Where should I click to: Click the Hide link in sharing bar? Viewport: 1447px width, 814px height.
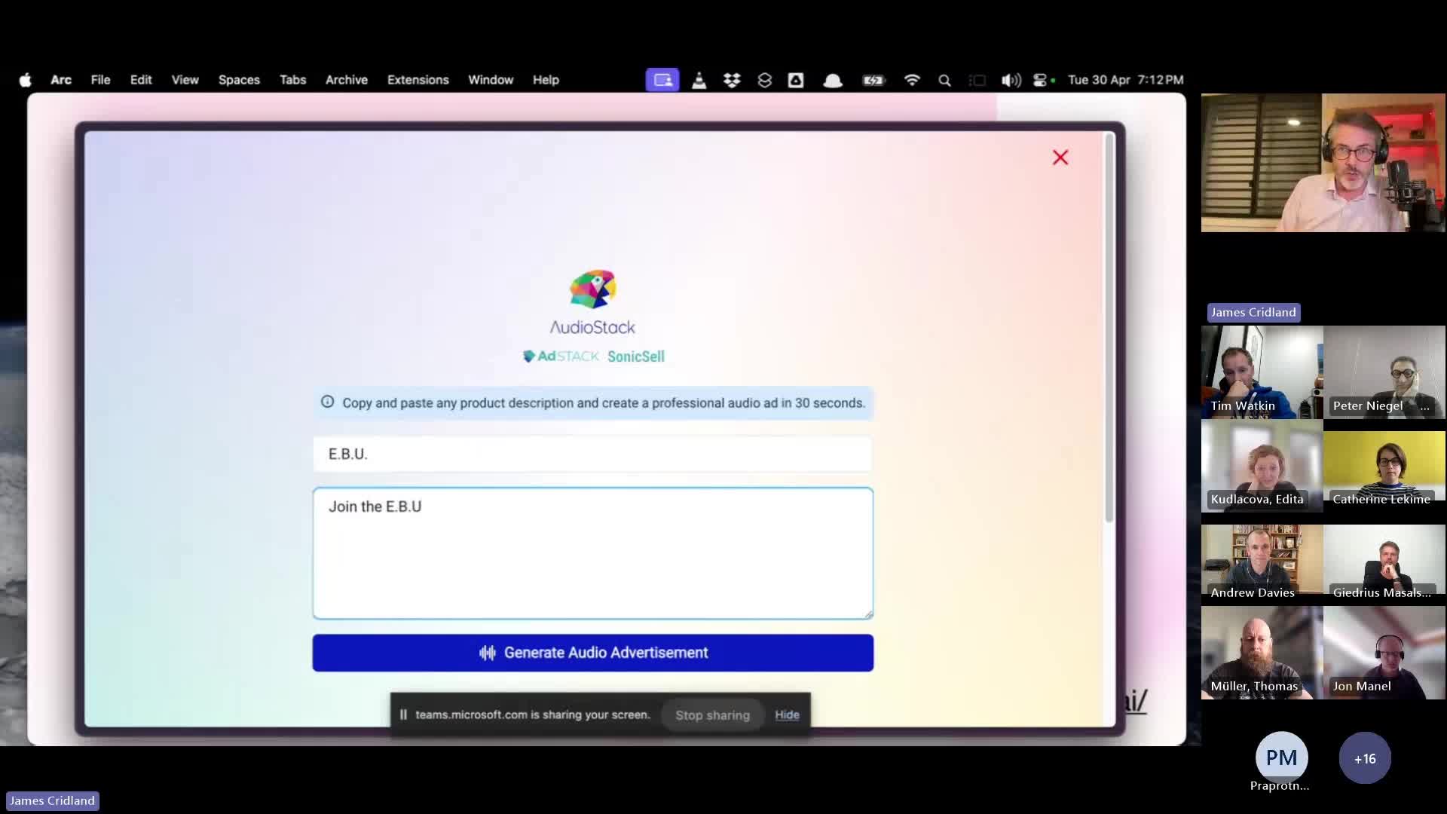point(787,715)
